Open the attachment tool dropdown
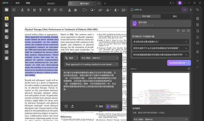204x121 pixels. click(x=124, y=10)
